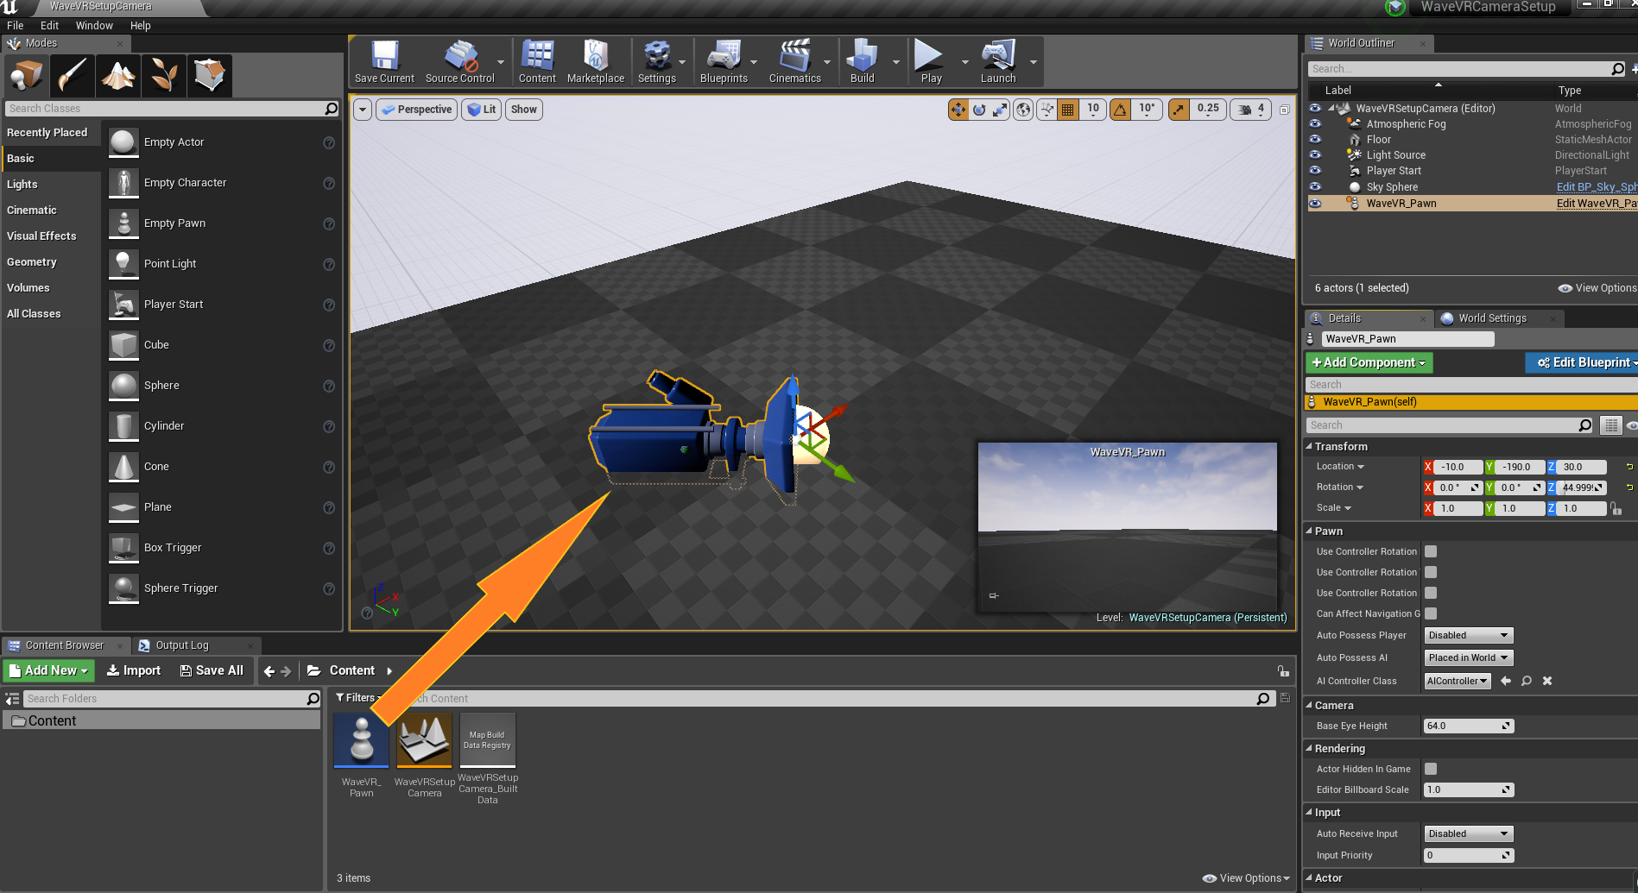Collapse the Pawn section

click(1309, 531)
